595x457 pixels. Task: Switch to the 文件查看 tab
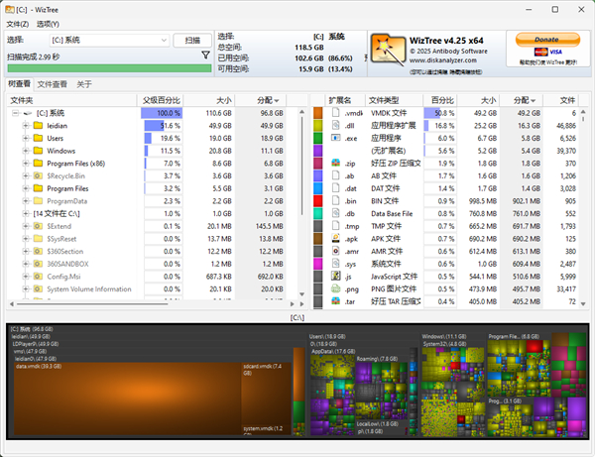53,84
